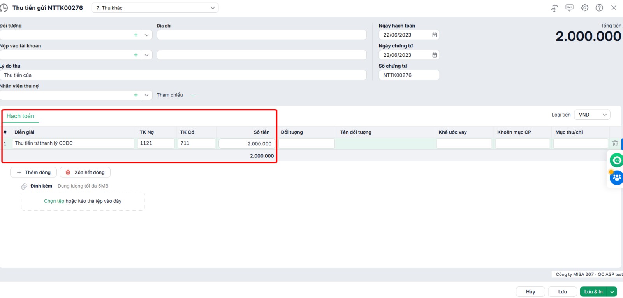Image resolution: width=623 pixels, height=298 pixels.
Task: Delete row 1 with the trash icon
Action: [x=615, y=143]
